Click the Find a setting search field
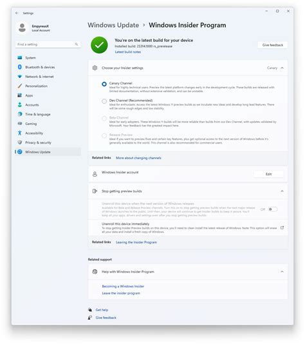 click(48, 44)
